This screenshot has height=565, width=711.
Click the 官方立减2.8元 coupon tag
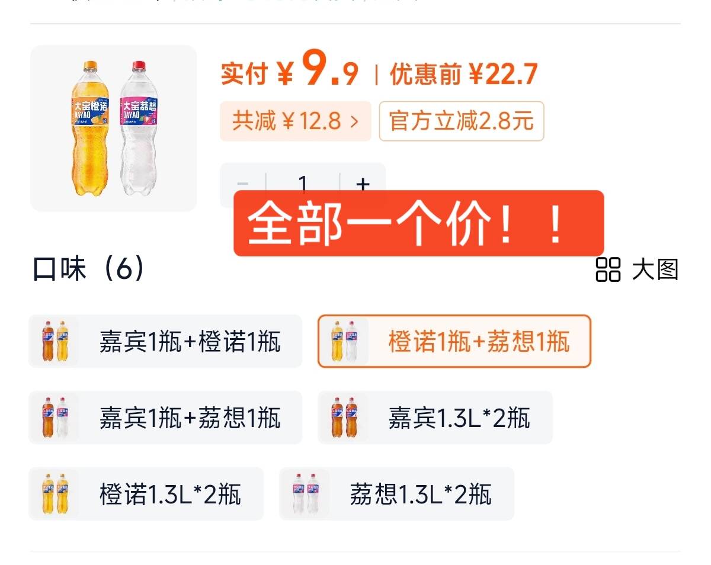pos(462,121)
